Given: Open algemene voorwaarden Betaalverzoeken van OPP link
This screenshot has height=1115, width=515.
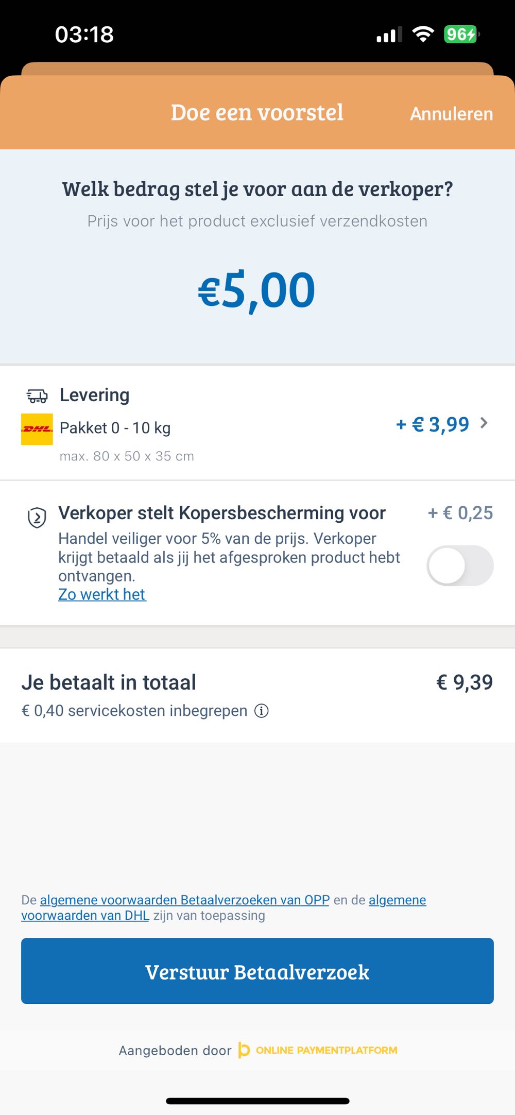Looking at the screenshot, I should tap(184, 900).
